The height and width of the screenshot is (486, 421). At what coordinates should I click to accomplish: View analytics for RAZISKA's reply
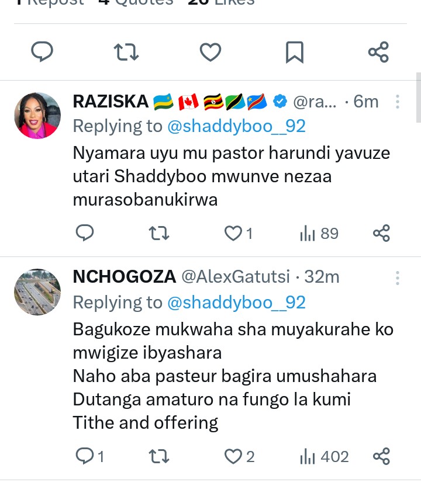coord(319,234)
